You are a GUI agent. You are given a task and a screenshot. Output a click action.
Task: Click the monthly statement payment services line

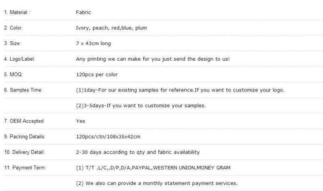pos(157,183)
